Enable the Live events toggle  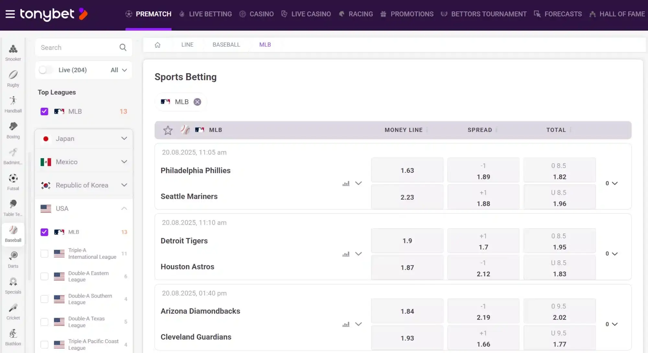(x=46, y=70)
